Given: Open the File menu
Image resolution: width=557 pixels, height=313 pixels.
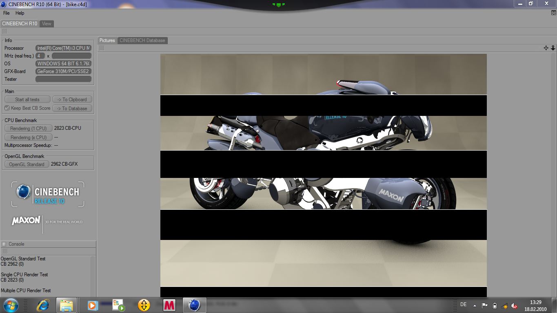Looking at the screenshot, I should tap(6, 13).
